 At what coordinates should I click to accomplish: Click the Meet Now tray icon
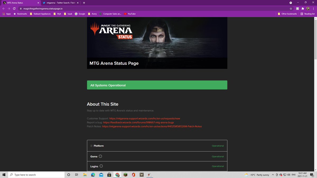277,175
